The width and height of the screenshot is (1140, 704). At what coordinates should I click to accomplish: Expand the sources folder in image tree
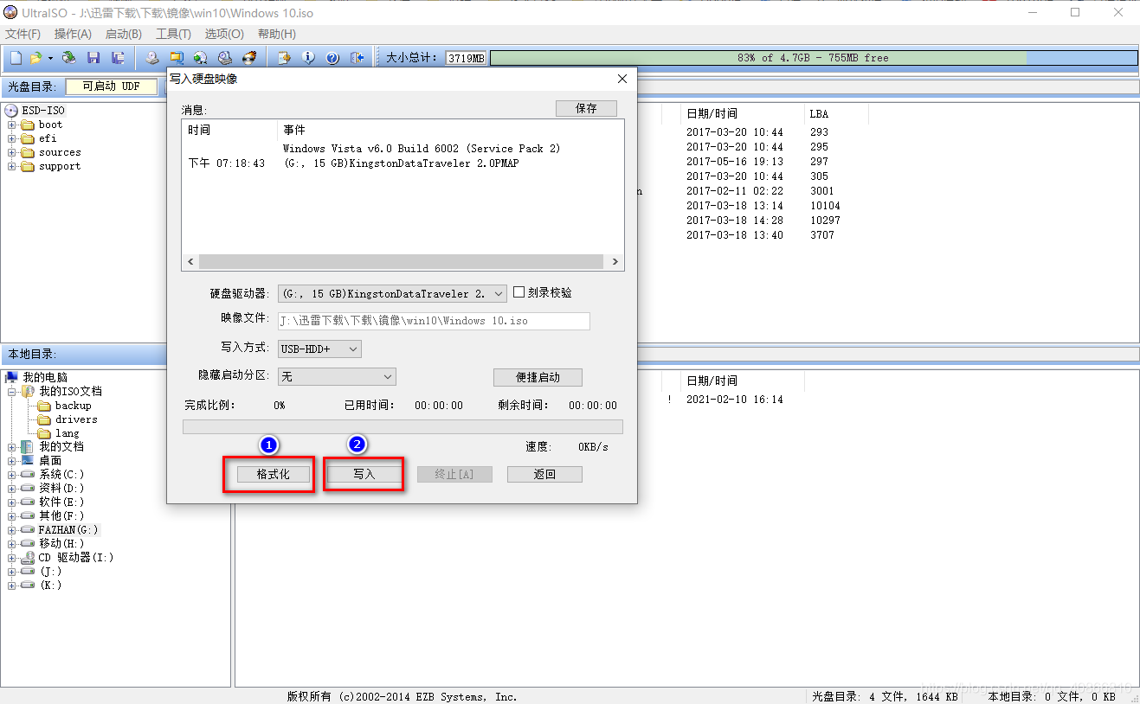pyautogui.click(x=12, y=152)
